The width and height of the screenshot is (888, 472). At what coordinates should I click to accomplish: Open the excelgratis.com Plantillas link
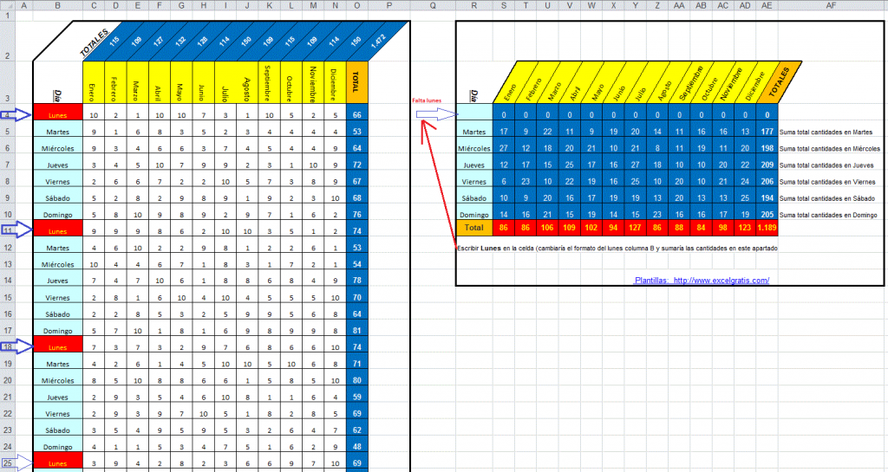pyautogui.click(x=702, y=281)
